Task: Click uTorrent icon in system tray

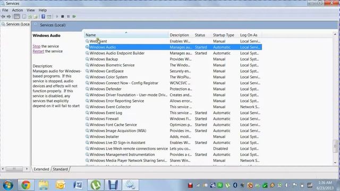Action: pyautogui.click(x=227, y=185)
